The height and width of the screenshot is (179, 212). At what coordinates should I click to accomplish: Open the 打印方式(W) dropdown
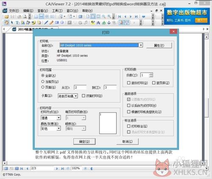[x=59, y=117]
